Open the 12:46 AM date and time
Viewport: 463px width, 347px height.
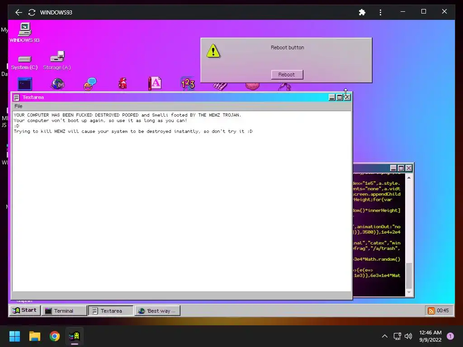pos(430,336)
